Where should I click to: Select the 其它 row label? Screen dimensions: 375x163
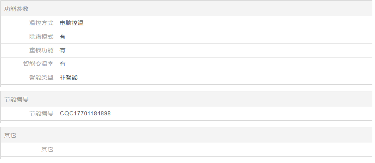pyautogui.click(x=47, y=149)
